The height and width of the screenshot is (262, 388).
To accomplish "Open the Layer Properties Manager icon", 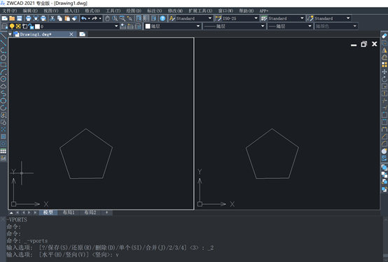I will click(4, 26).
